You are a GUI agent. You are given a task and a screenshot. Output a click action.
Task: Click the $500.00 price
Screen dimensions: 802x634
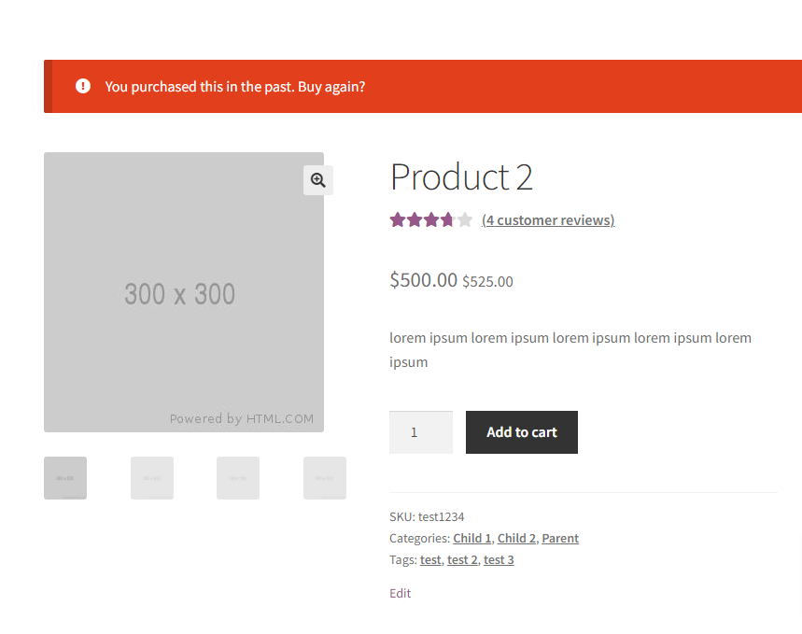[424, 280]
